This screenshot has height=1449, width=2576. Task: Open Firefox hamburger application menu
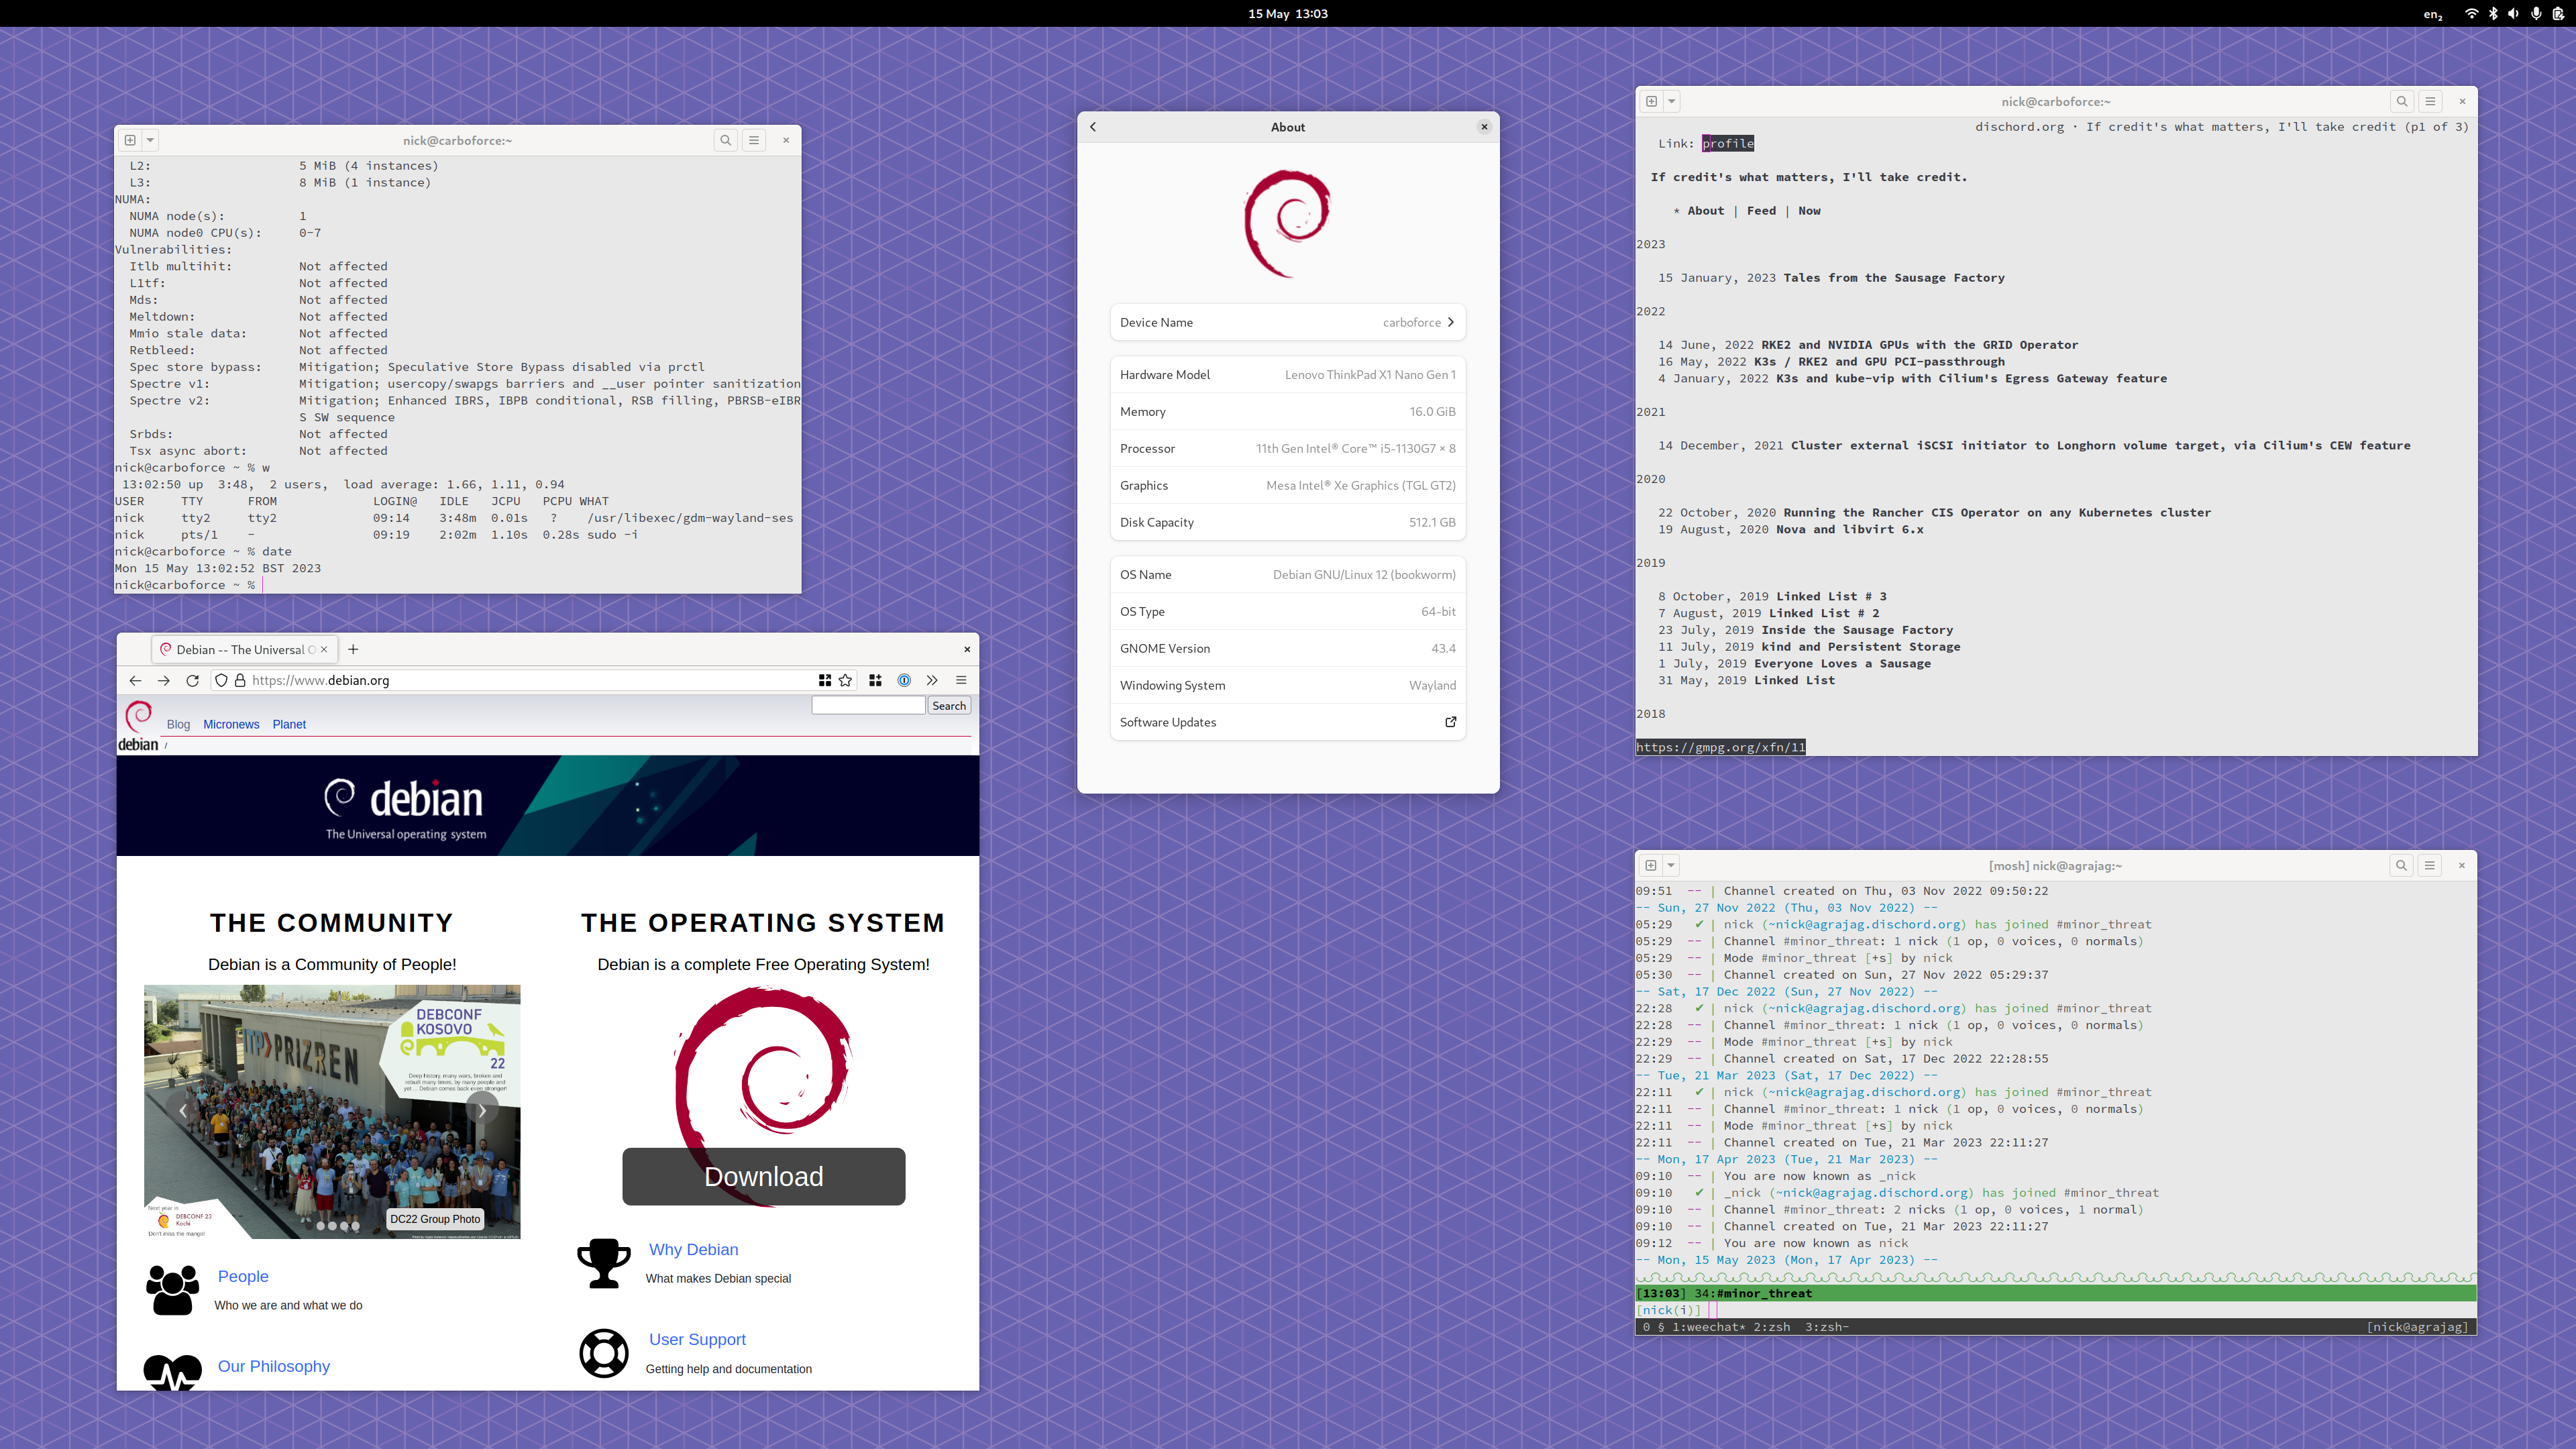(x=961, y=680)
